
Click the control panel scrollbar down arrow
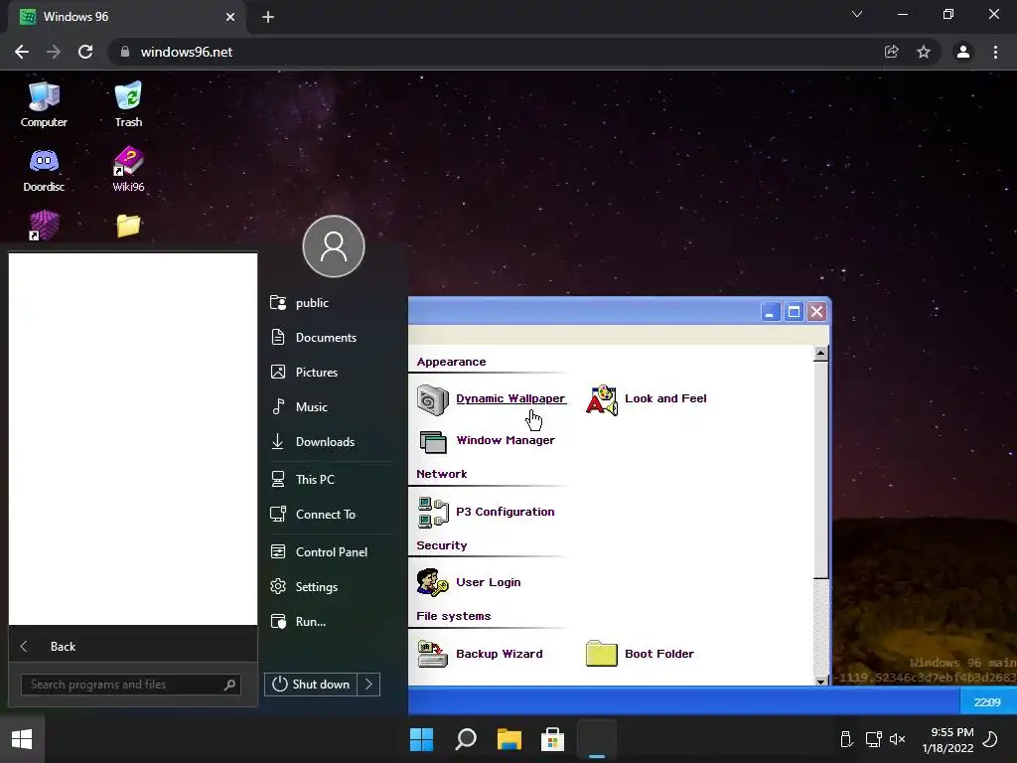820,681
